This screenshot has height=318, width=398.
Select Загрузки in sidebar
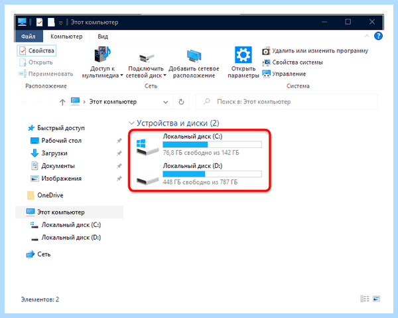[x=49, y=153]
